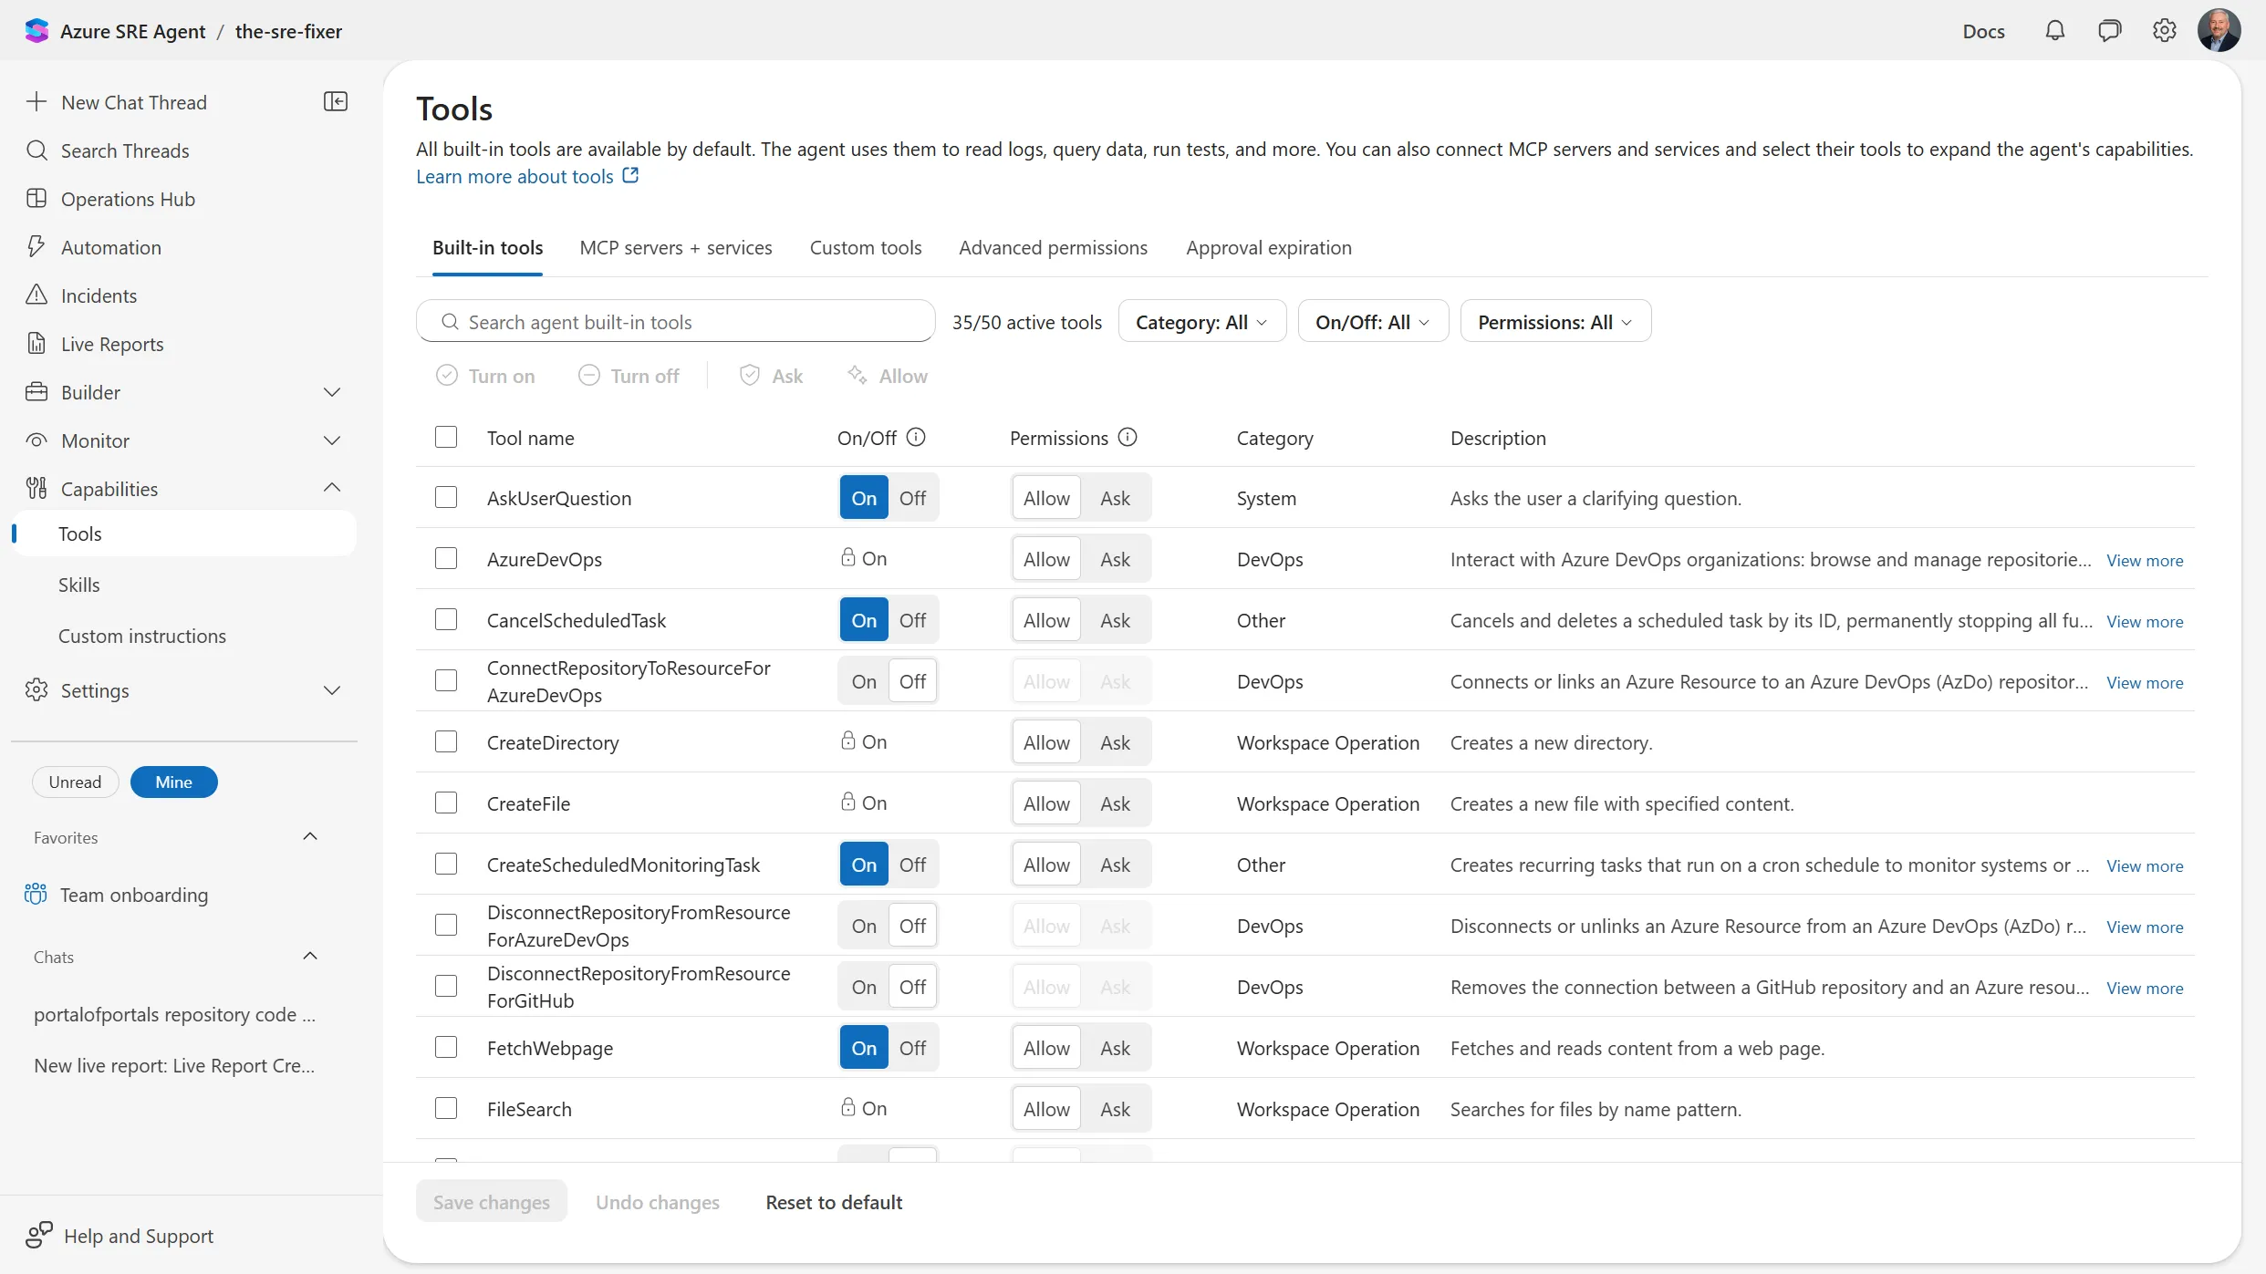2266x1274 pixels.
Task: Expand the Builder section chevron
Action: (x=332, y=391)
